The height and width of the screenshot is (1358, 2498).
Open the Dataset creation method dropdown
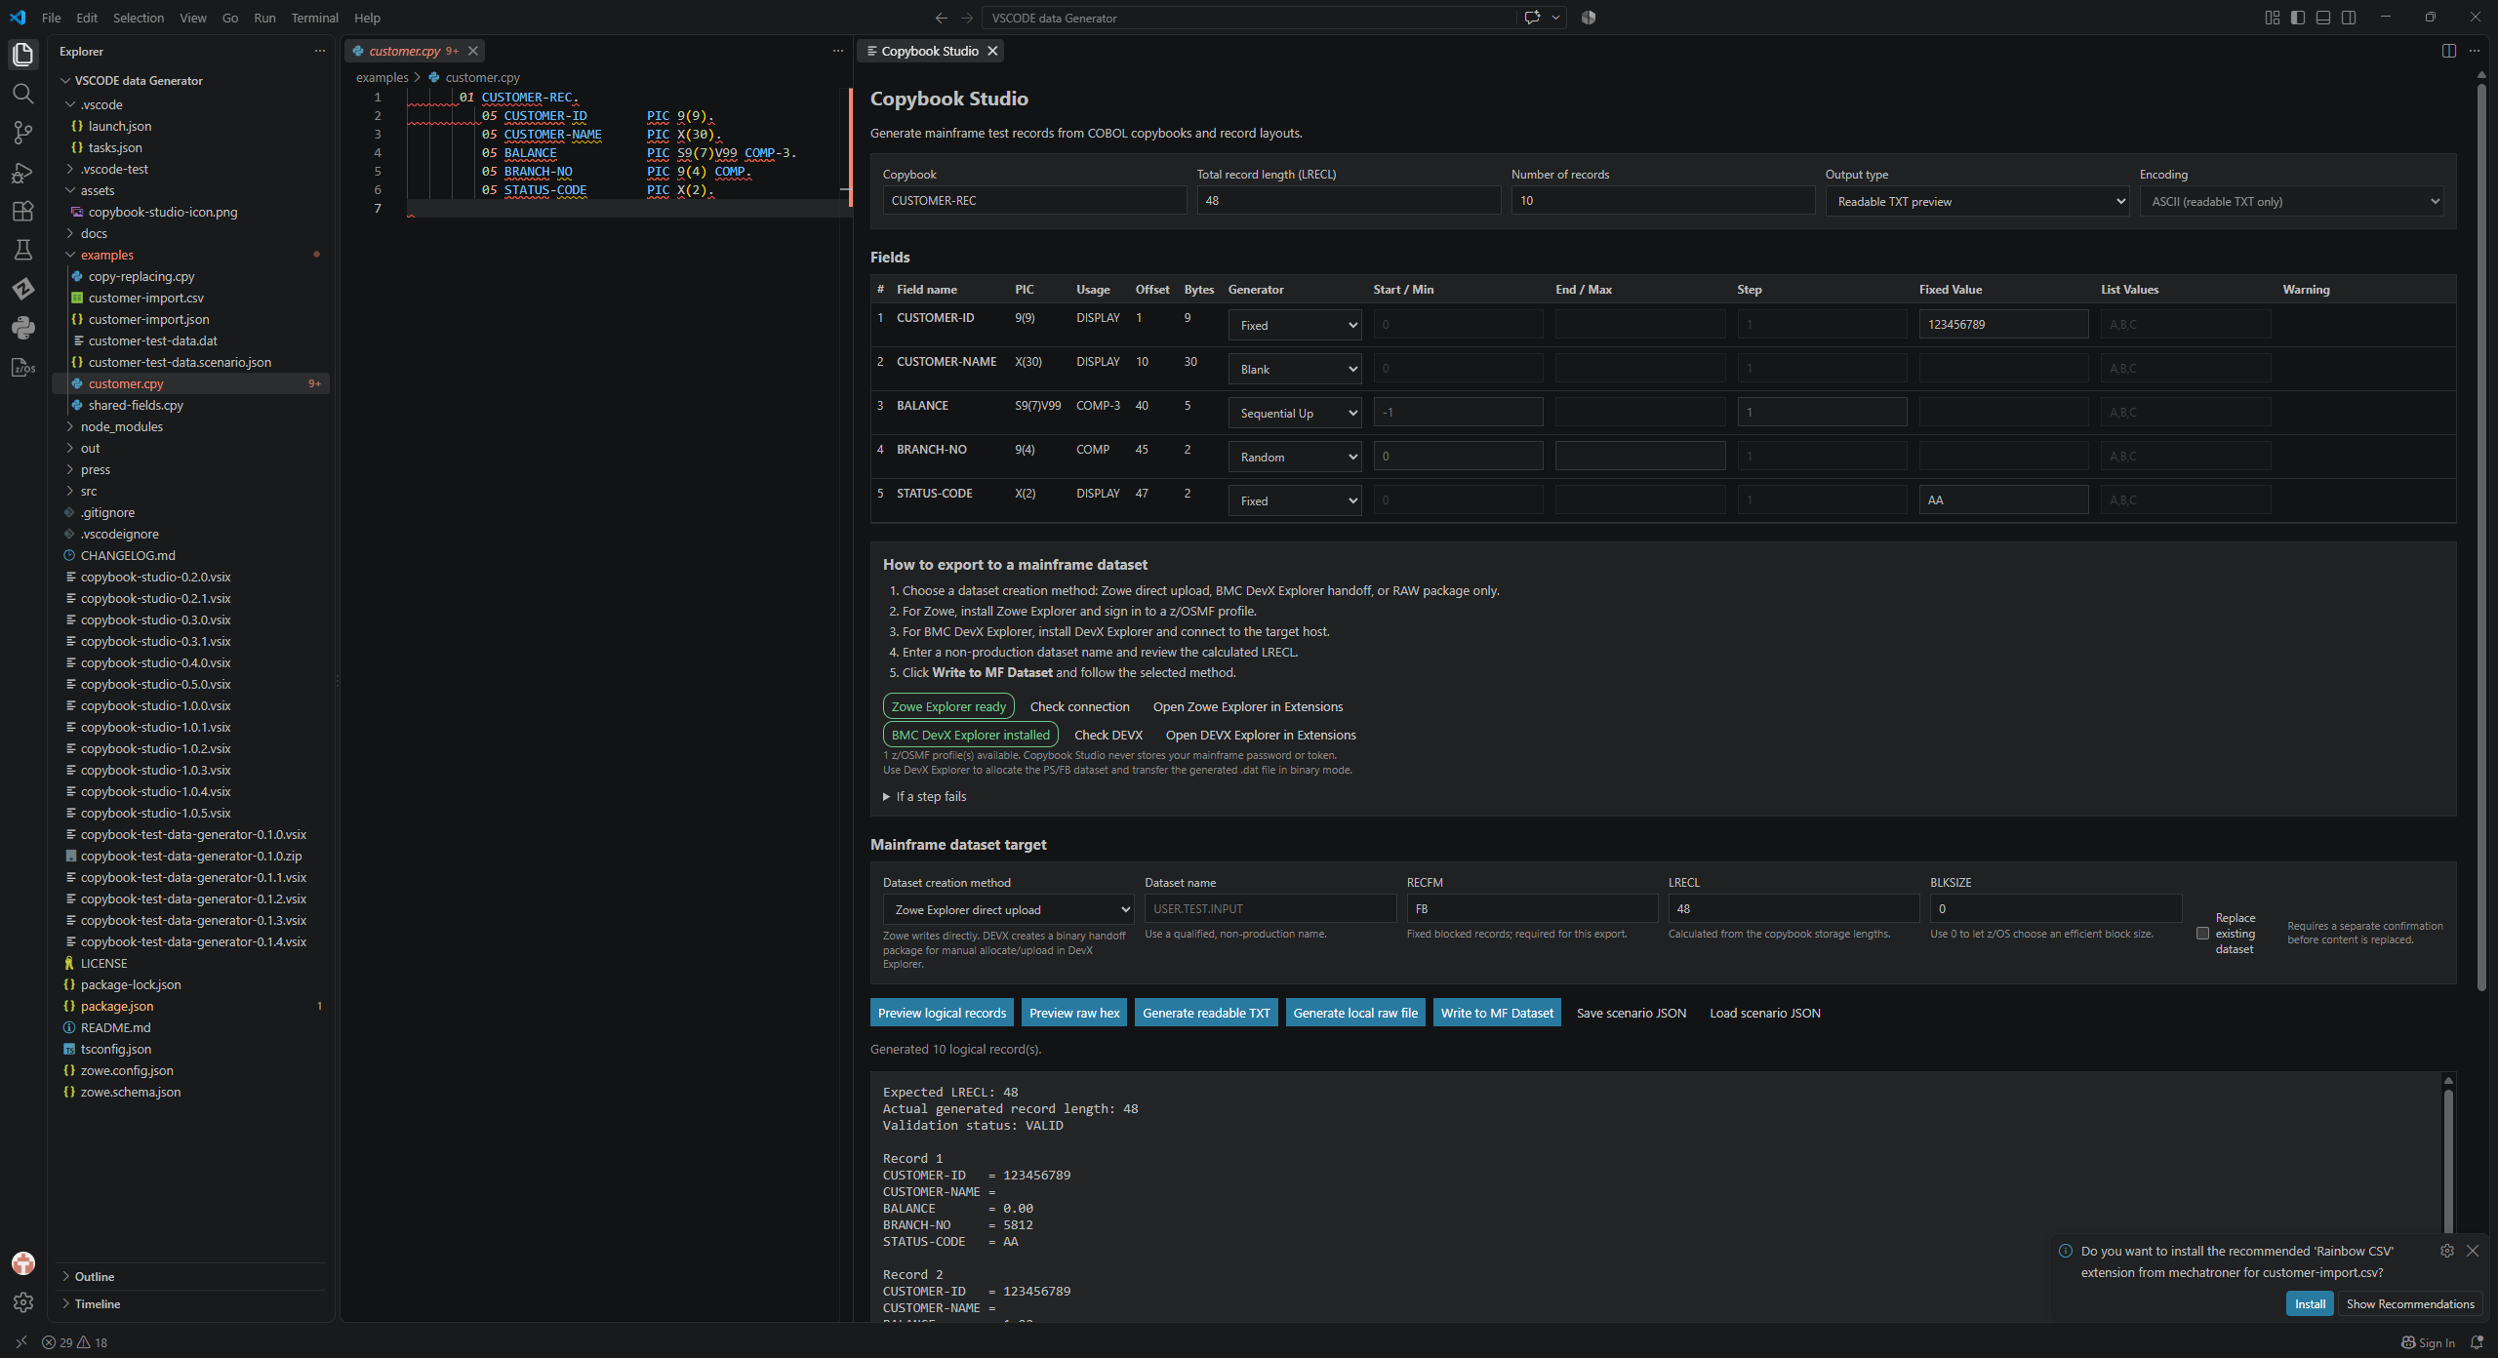[x=1008, y=910]
